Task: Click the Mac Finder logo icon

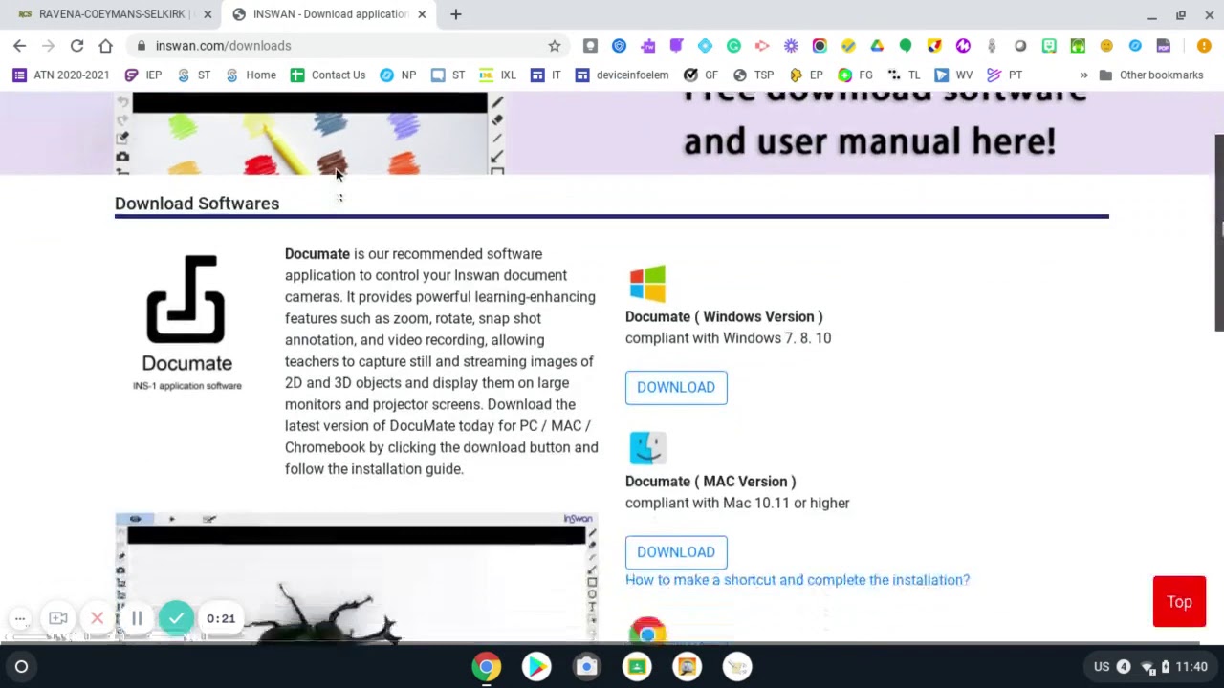Action: click(x=647, y=448)
